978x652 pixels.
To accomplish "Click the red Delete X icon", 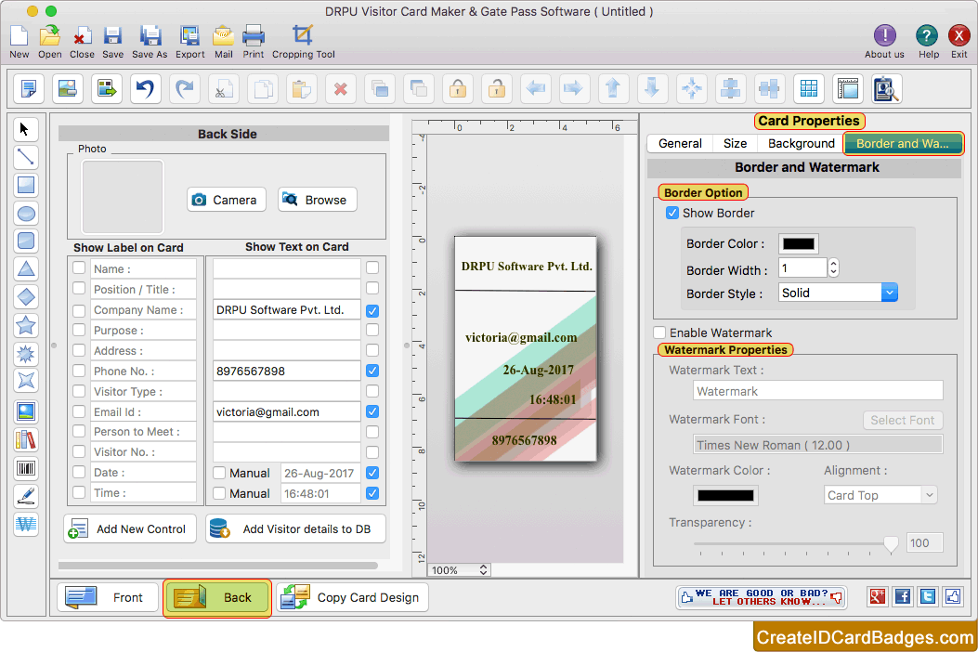I will pos(341,88).
